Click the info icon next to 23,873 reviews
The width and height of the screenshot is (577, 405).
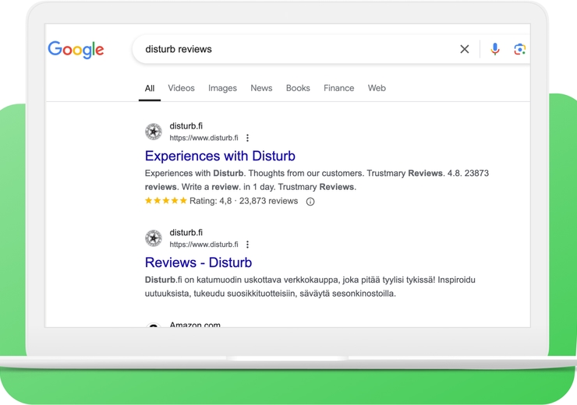click(310, 202)
